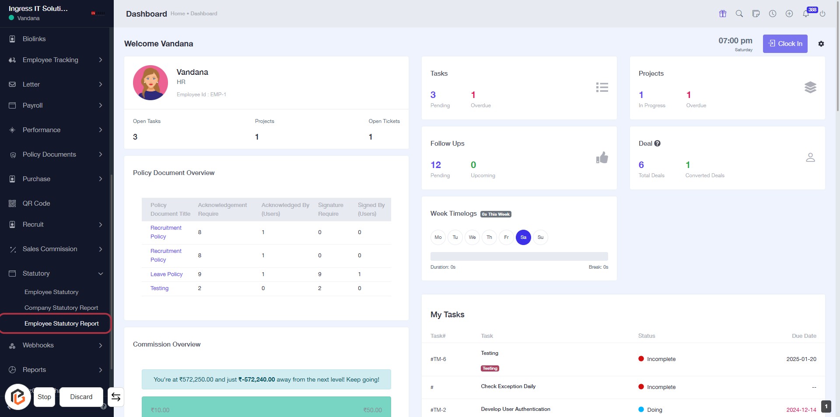Click the power logout icon

click(822, 14)
